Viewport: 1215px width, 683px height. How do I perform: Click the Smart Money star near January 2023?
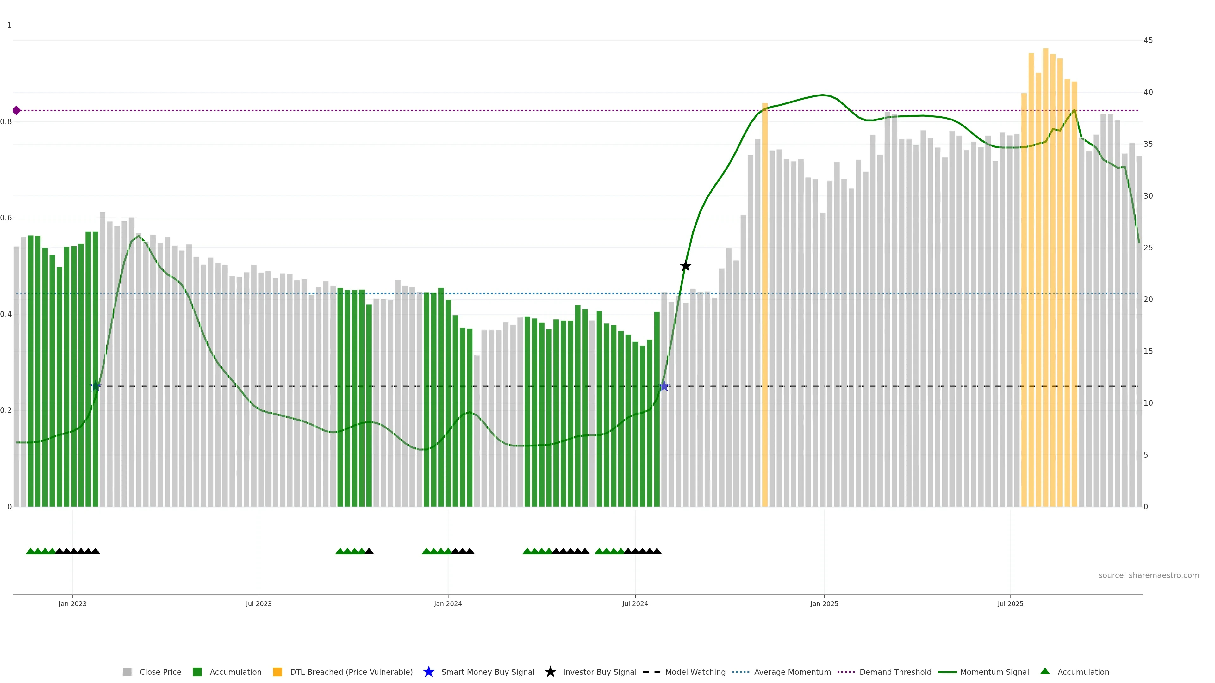[x=95, y=386]
